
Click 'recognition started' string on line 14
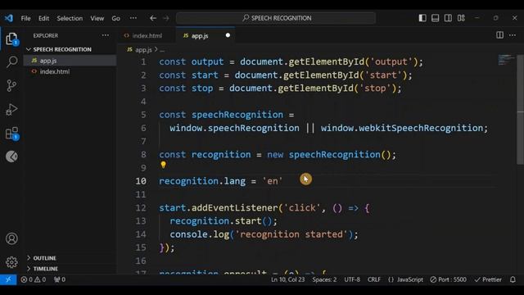(x=291, y=234)
